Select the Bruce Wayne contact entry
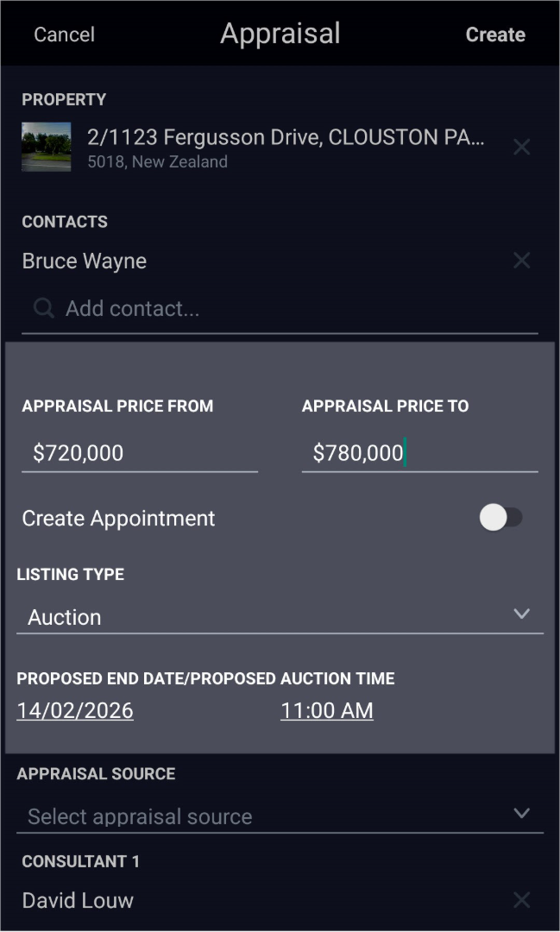Viewport: 560px width, 932px height. coord(85,261)
